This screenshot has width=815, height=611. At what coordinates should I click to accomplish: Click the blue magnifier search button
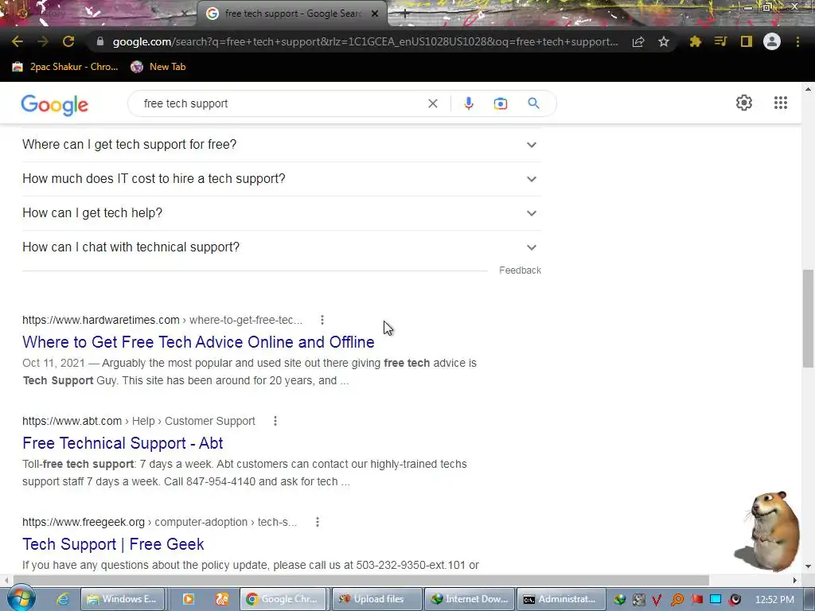click(533, 103)
